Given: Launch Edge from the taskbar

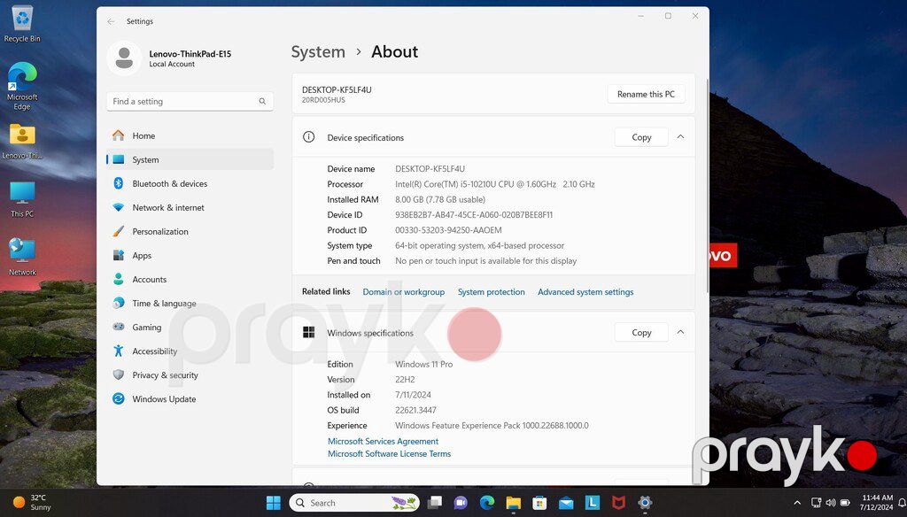Looking at the screenshot, I should point(487,503).
